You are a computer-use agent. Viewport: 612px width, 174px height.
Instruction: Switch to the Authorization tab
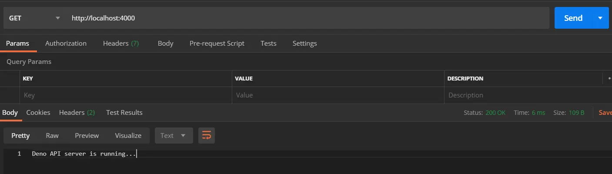66,43
